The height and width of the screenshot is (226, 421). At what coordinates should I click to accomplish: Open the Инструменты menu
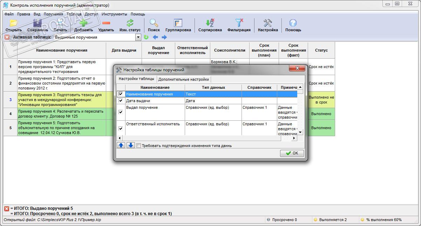coord(114,14)
